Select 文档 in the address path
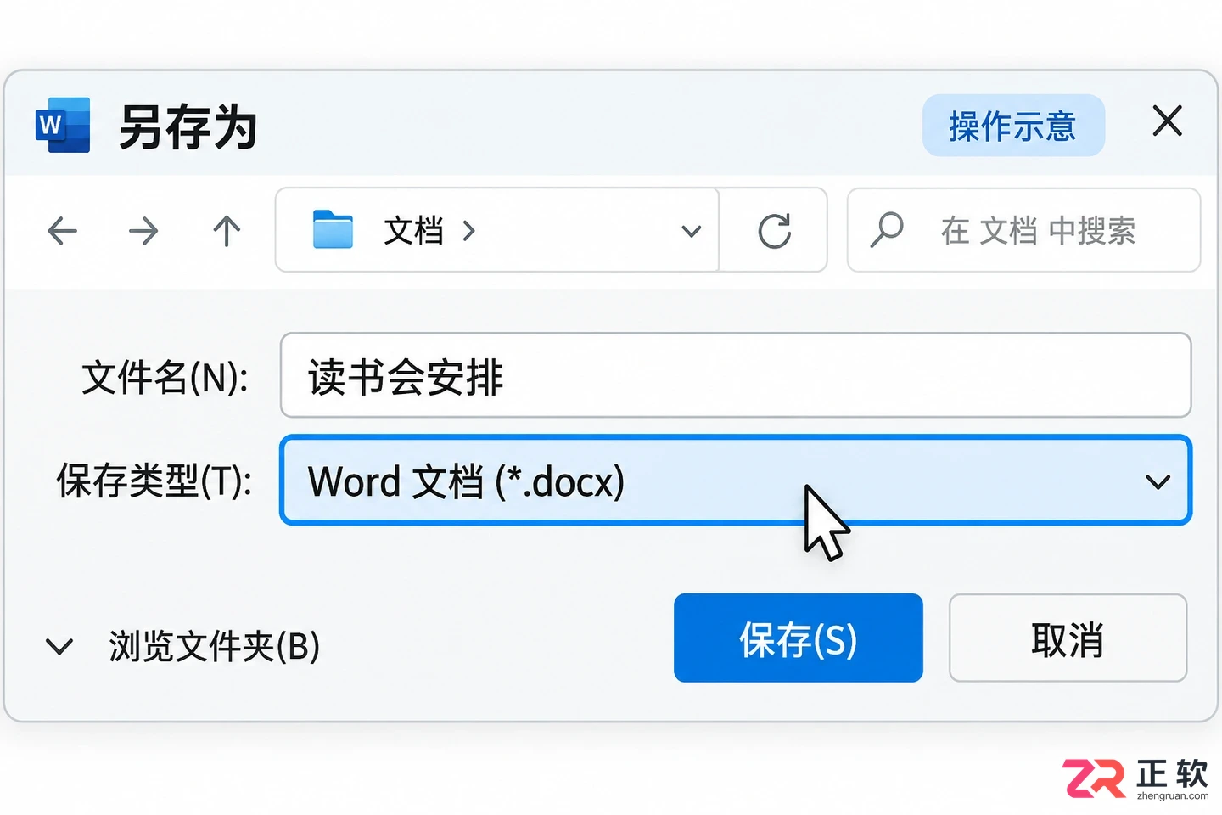1222x815 pixels. pyautogui.click(x=413, y=231)
